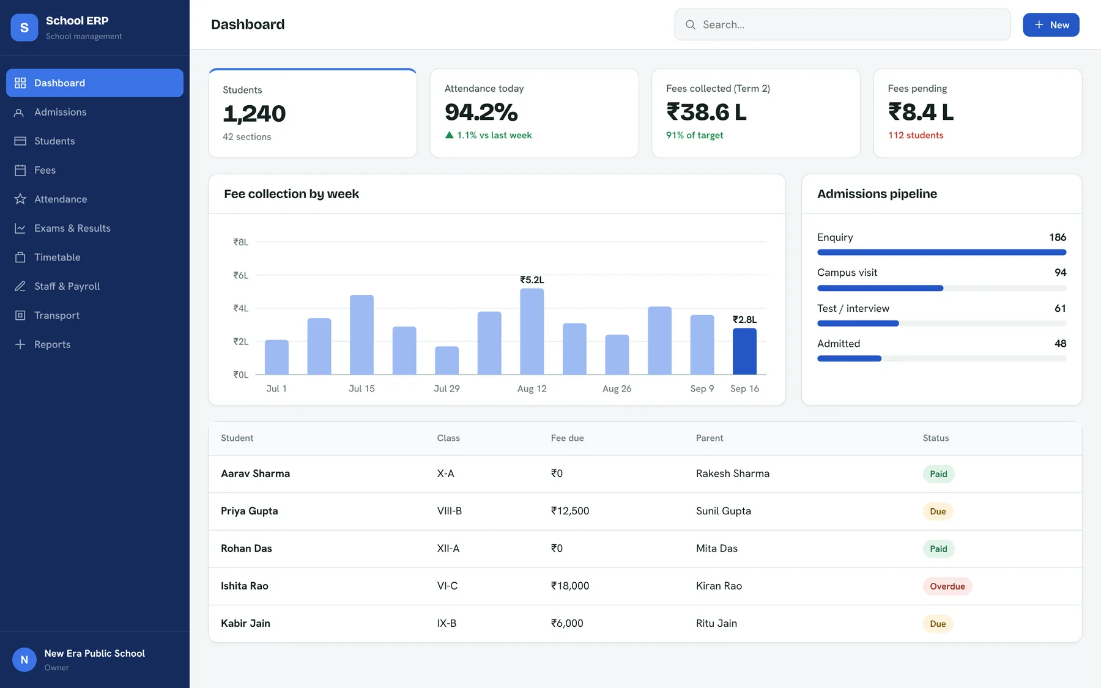The image size is (1101, 688).
Task: Click the green attendance trend arrow
Action: point(450,135)
